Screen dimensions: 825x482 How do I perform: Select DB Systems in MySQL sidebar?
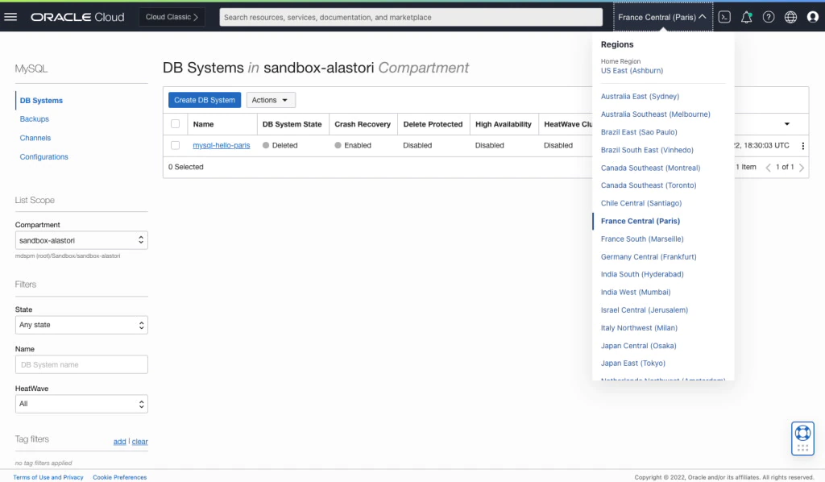[41, 100]
